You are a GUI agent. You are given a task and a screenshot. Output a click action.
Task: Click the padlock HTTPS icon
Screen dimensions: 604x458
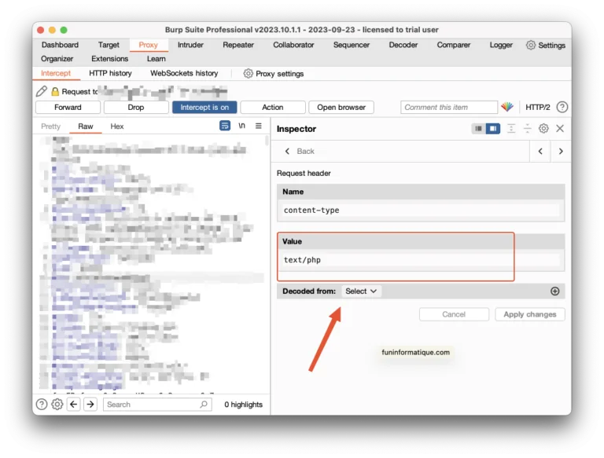point(55,92)
